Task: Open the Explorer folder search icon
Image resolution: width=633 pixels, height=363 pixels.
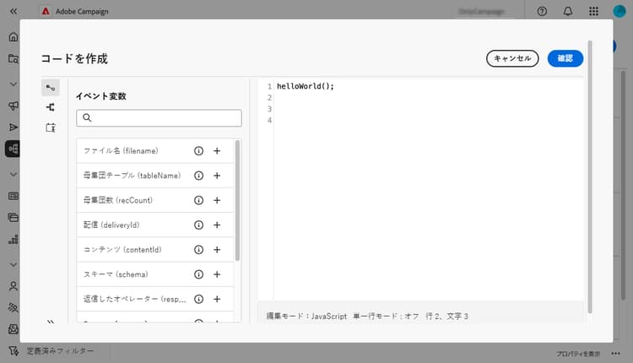Action: click(14, 58)
